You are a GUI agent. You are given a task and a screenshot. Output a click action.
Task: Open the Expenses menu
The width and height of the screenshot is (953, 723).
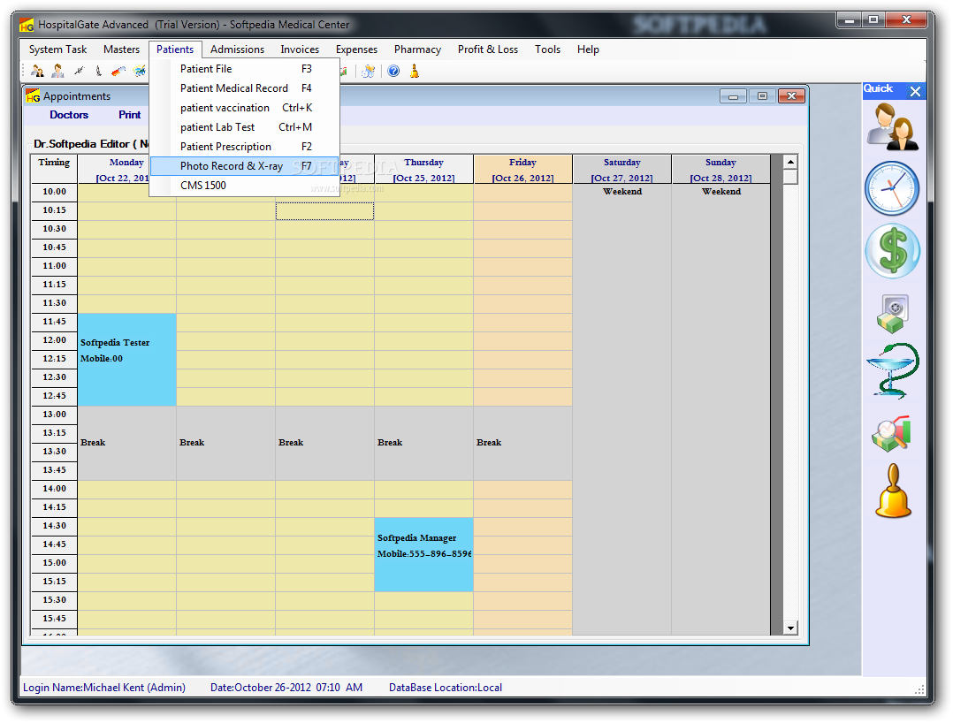(x=357, y=49)
